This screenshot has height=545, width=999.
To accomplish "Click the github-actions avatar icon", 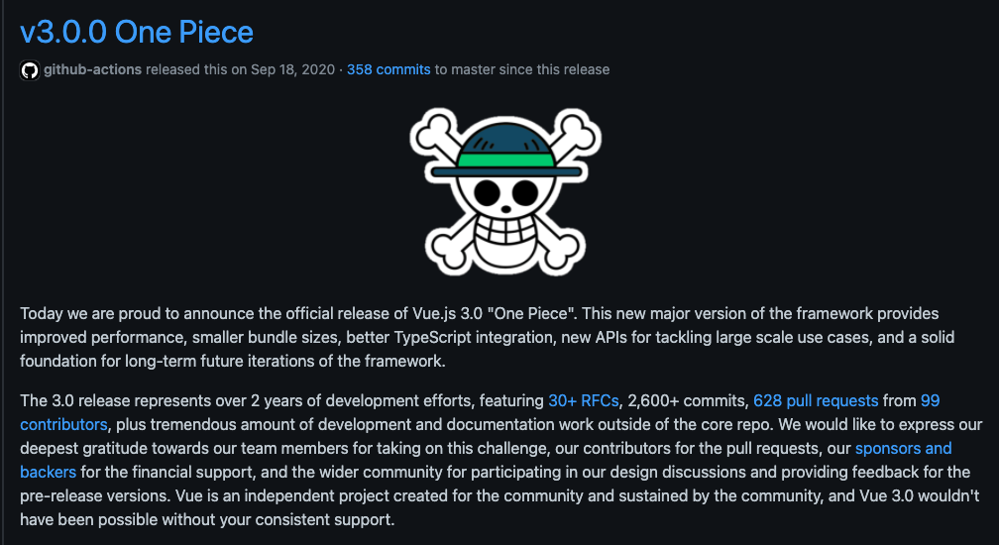I will 30,70.
